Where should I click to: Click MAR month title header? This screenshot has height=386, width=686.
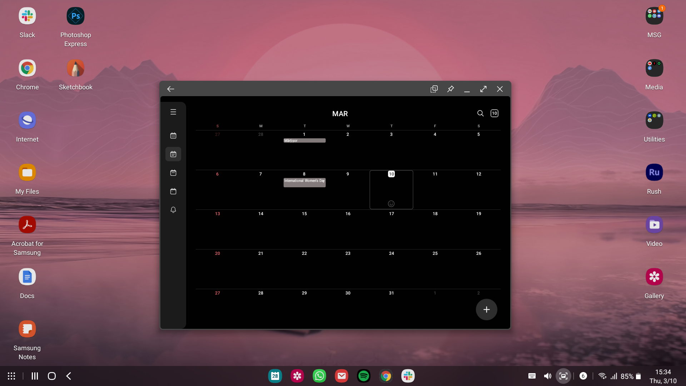coord(340,114)
